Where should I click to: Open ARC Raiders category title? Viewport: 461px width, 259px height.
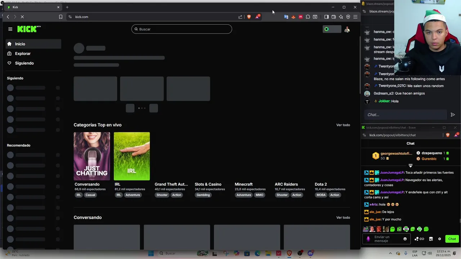point(286,184)
